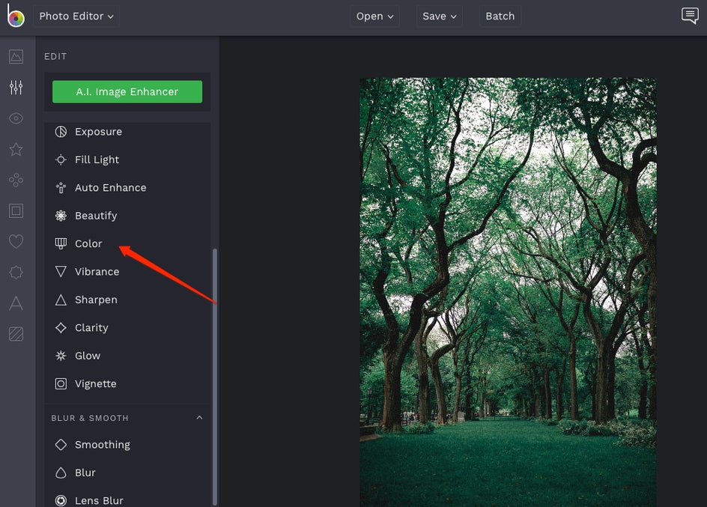The width and height of the screenshot is (707, 507).
Task: Open the Frames sidebar icon
Action: pos(16,211)
